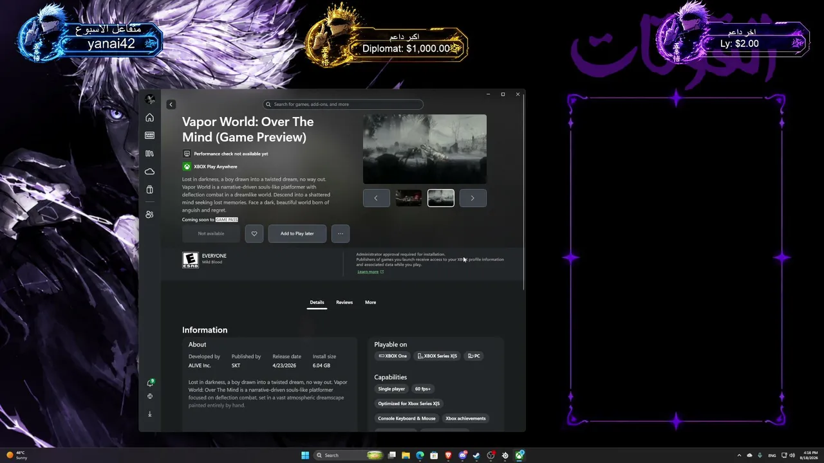Click Optimized for Xbox Series X|S tag
The width and height of the screenshot is (824, 463).
pos(409,404)
